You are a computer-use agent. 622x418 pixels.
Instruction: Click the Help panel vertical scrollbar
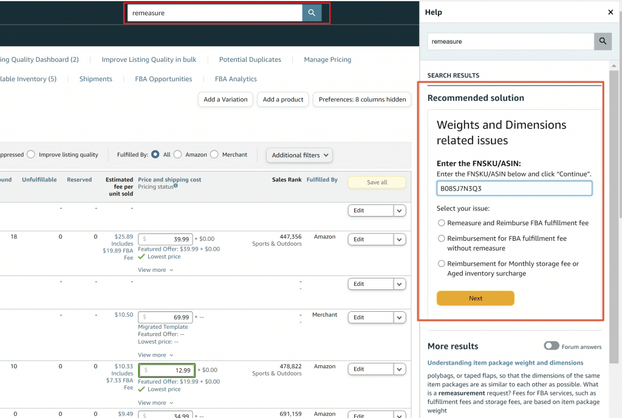pyautogui.click(x=613, y=217)
